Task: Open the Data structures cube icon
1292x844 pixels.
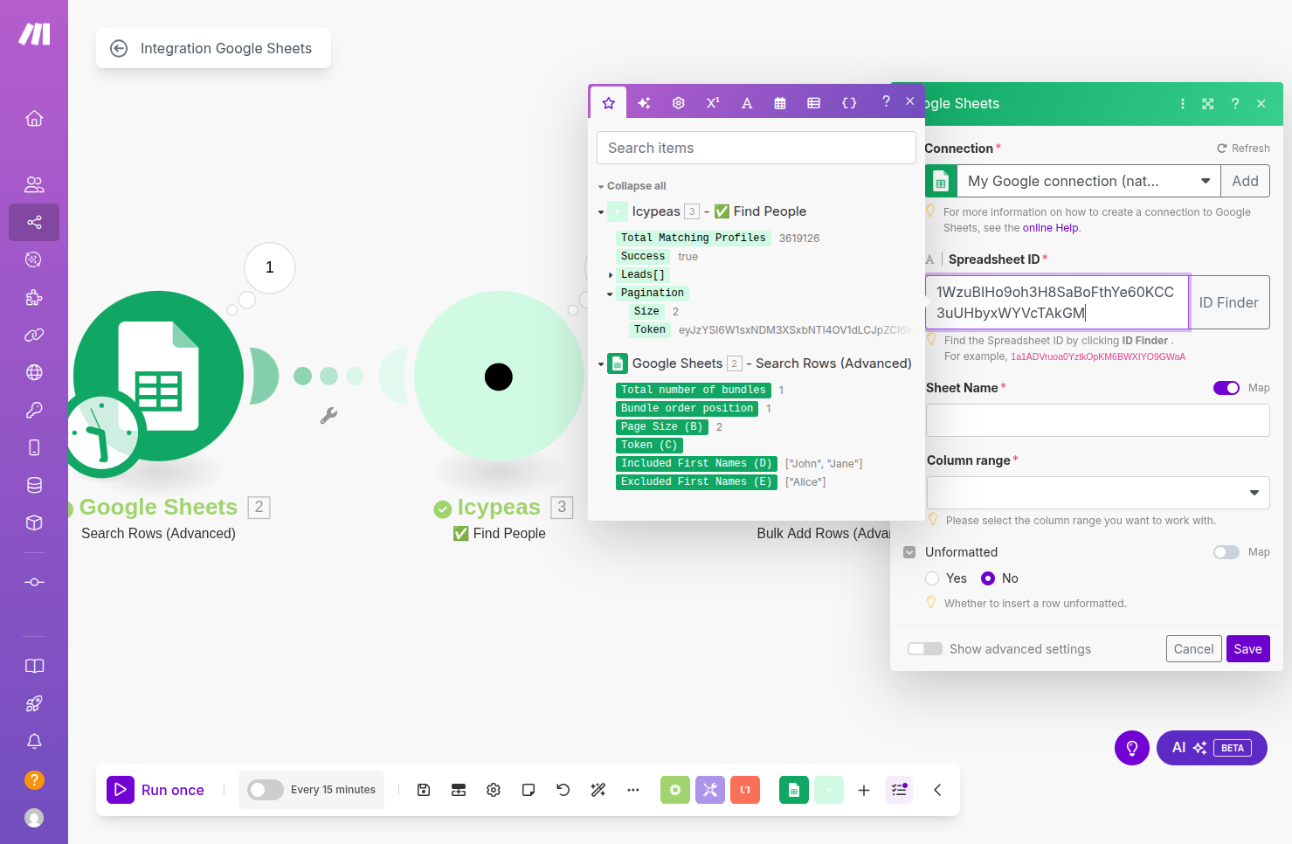Action: click(34, 522)
